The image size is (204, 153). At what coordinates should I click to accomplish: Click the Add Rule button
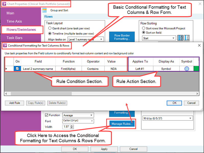14,103
